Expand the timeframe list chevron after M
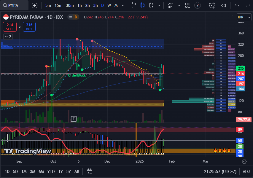Image resolution: width=253 pixels, height=178 pixels. pos(123,5)
